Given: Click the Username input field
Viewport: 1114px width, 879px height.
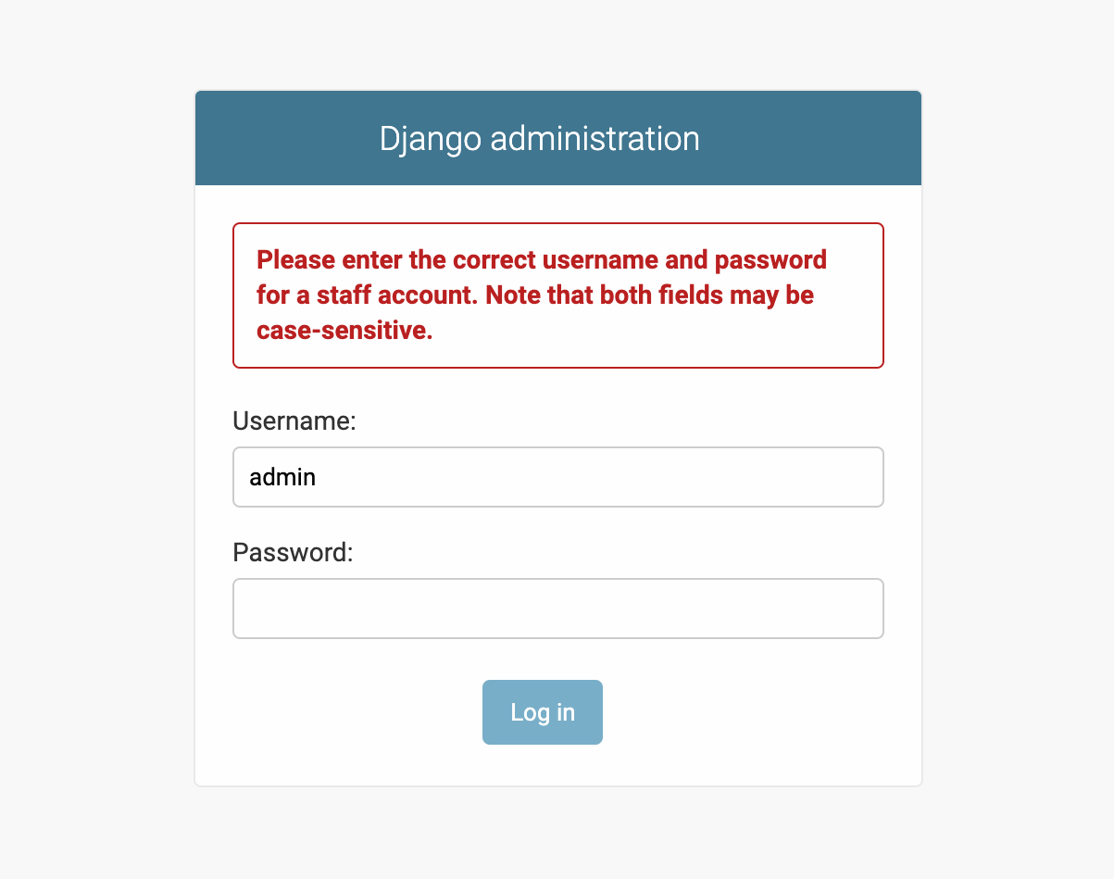Looking at the screenshot, I should click(x=557, y=477).
